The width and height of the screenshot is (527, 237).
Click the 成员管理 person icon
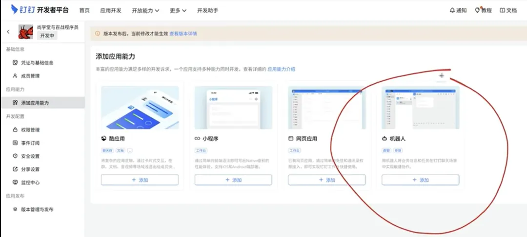coord(15,76)
